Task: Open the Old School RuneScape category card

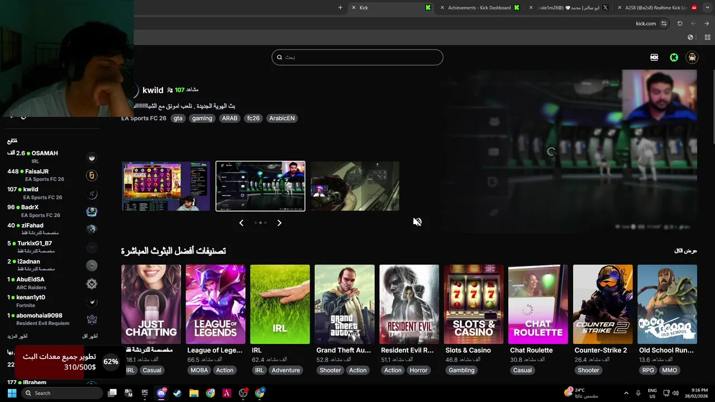Action: (x=667, y=304)
